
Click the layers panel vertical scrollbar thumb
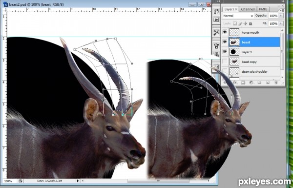point(282,51)
